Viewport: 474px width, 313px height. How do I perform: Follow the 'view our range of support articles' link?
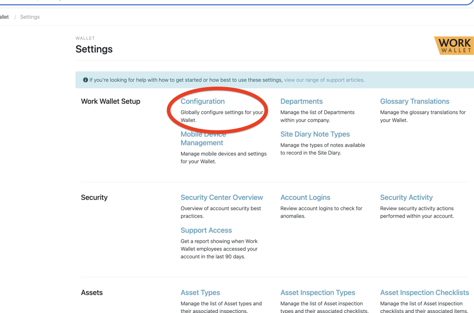click(323, 80)
